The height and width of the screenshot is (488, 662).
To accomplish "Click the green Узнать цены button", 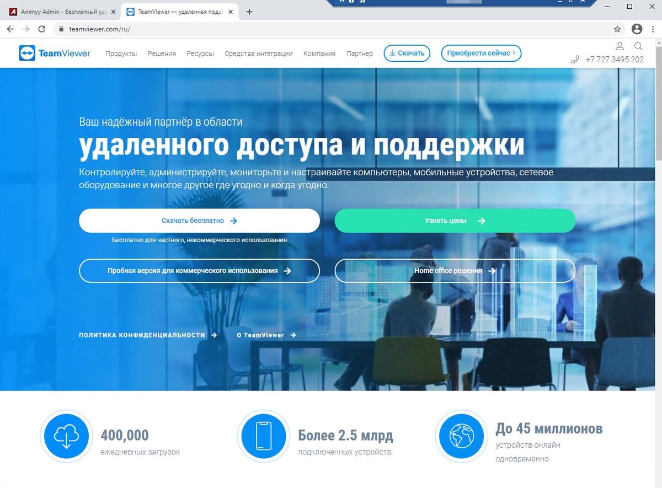I will coord(455,221).
